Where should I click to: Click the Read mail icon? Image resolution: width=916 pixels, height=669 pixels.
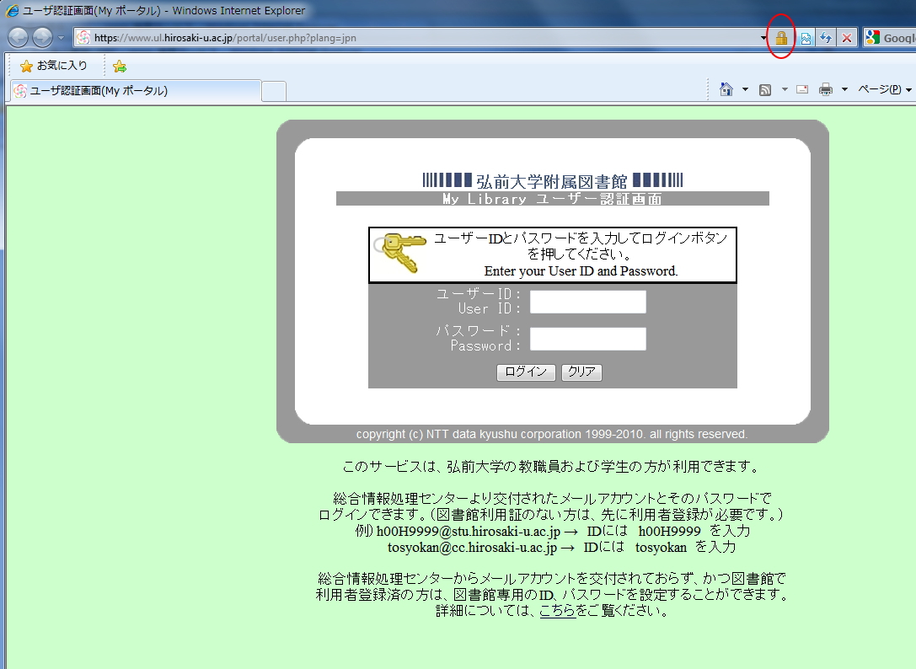click(x=803, y=89)
